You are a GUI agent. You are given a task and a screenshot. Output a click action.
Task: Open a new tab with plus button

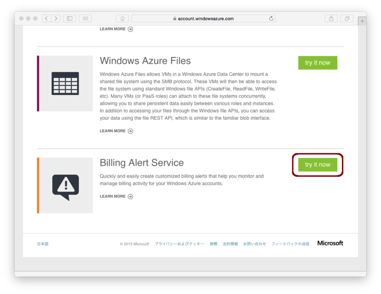362,21
